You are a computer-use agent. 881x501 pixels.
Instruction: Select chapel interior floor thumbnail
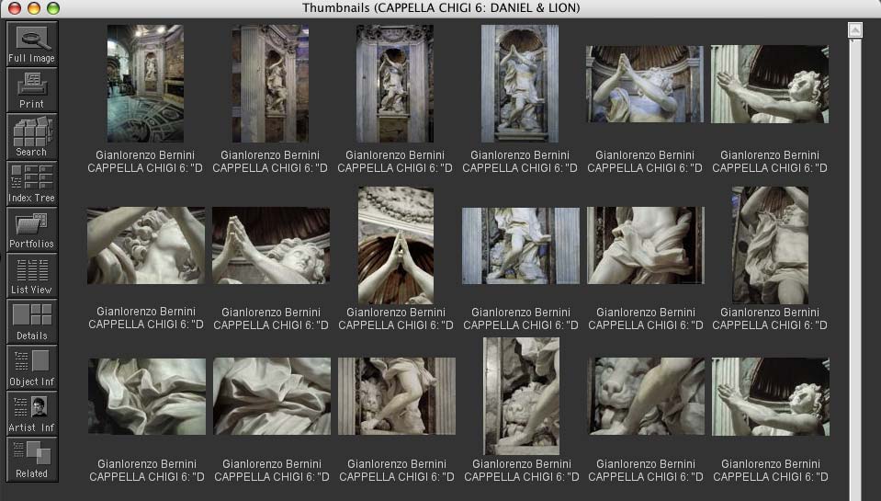tap(145, 84)
